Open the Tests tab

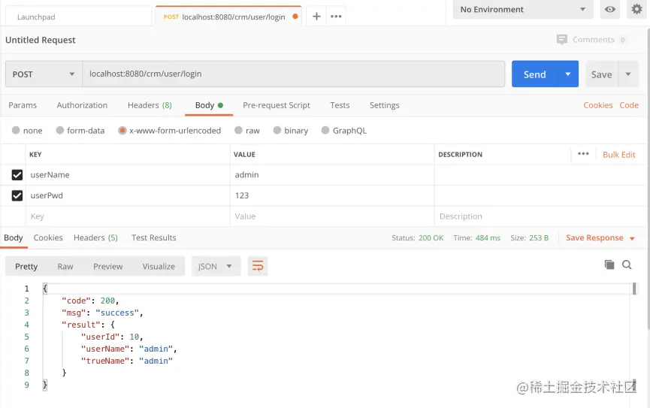pos(340,105)
